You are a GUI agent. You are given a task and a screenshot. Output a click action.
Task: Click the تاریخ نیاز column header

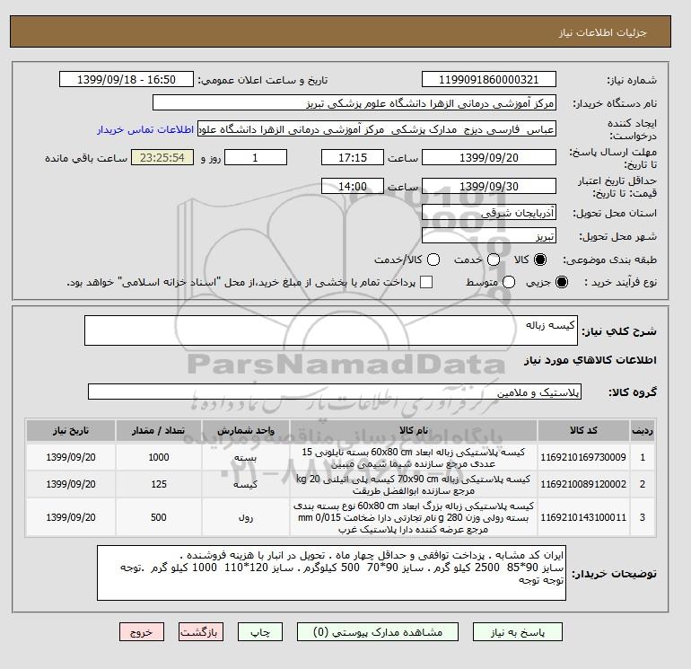[71, 430]
